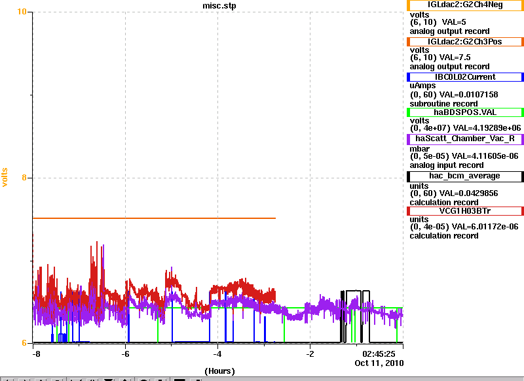The image size is (524, 381).
Task: Click "calculation record" under VCG1H03BTr
Action: [444, 236]
